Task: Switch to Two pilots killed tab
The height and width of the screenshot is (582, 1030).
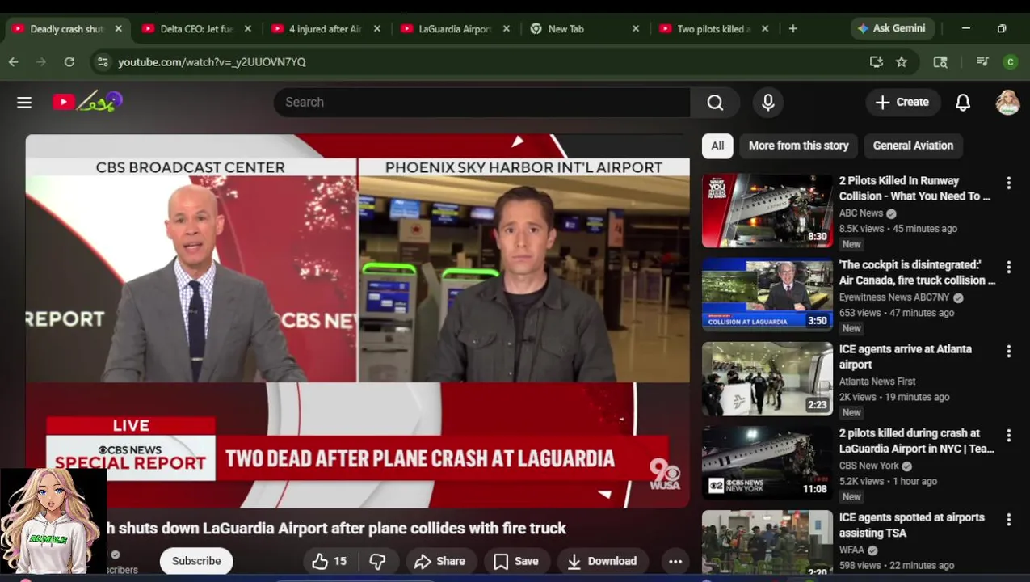Action: click(713, 29)
